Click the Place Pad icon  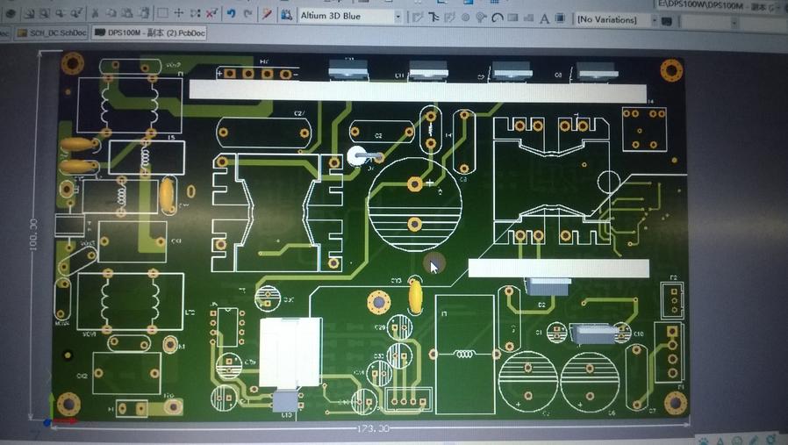(465, 18)
